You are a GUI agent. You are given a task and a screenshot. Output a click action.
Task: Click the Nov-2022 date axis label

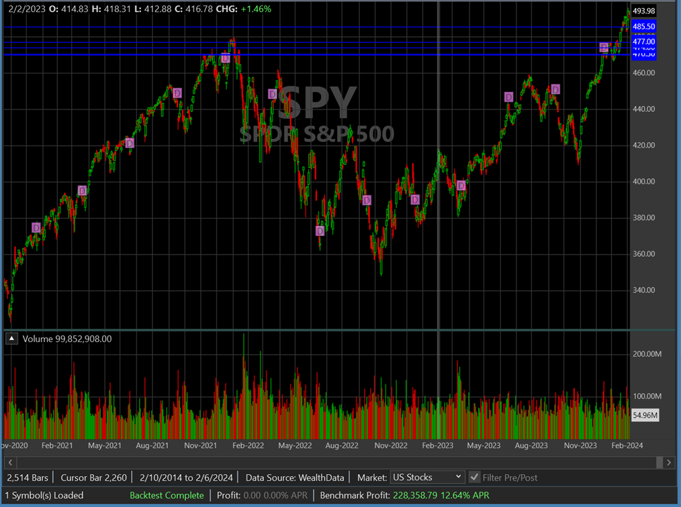pyautogui.click(x=391, y=445)
